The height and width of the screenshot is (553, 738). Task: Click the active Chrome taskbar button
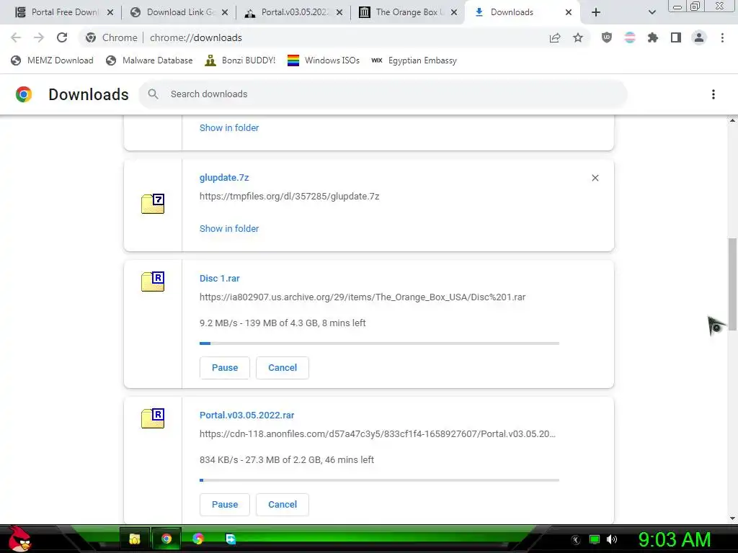coord(166,539)
